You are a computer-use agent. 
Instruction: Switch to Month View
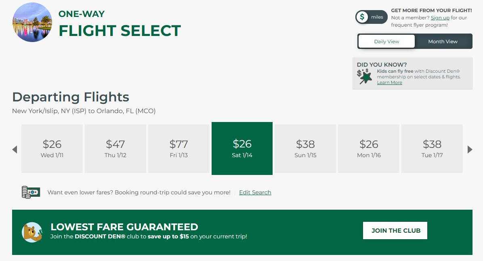[443, 42]
